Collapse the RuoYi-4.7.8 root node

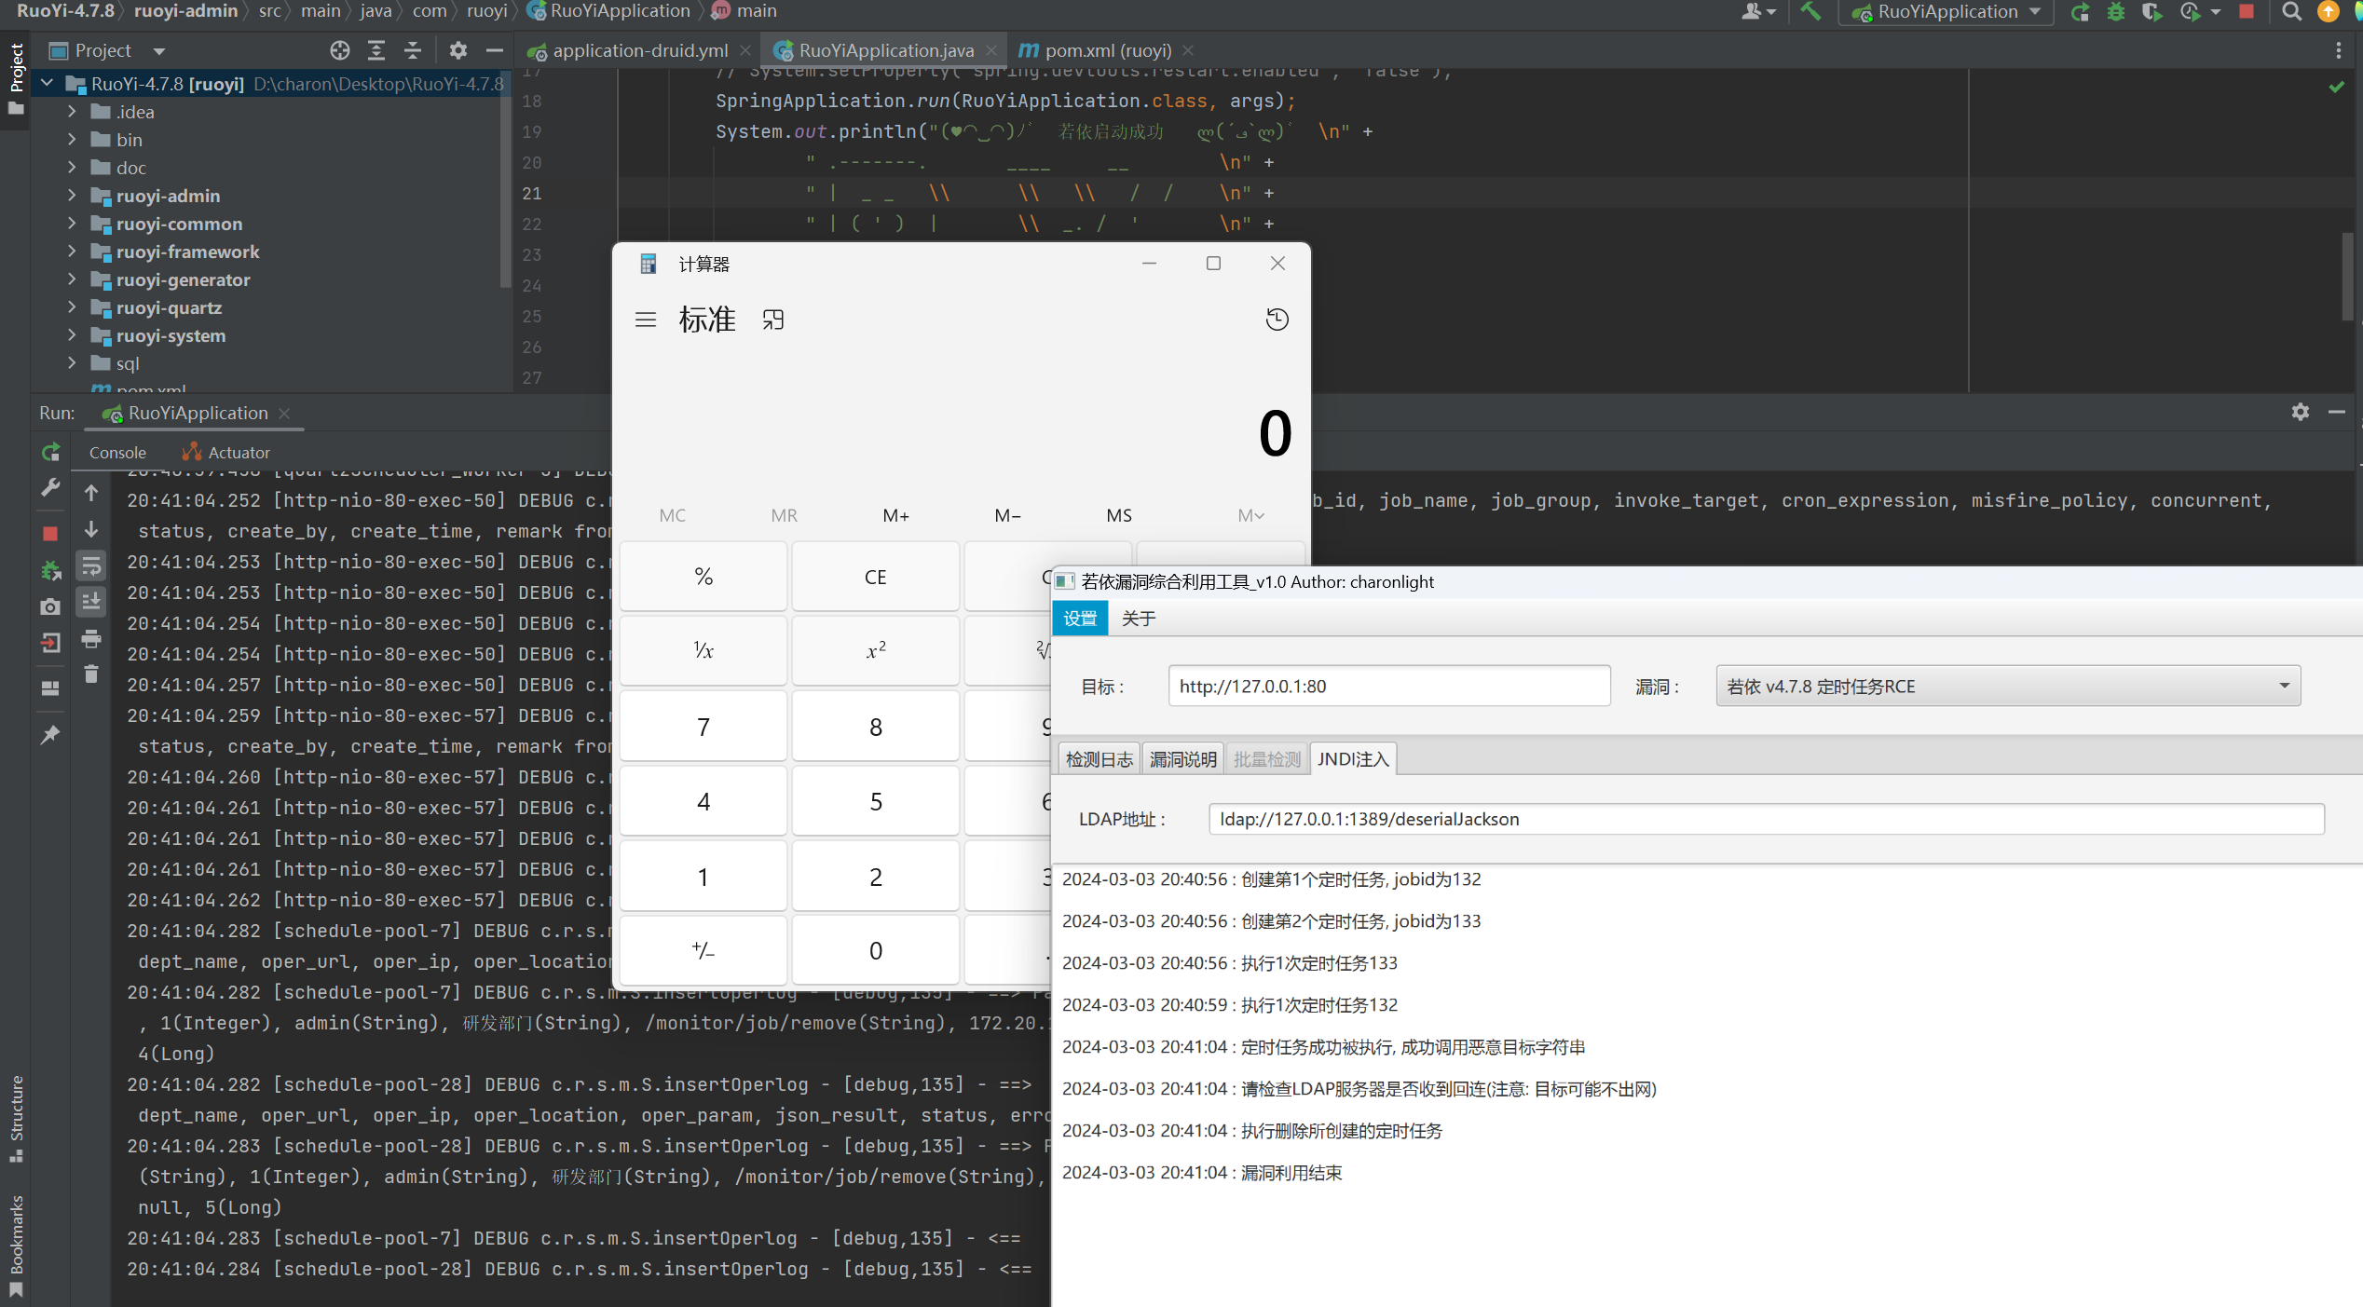click(x=47, y=84)
